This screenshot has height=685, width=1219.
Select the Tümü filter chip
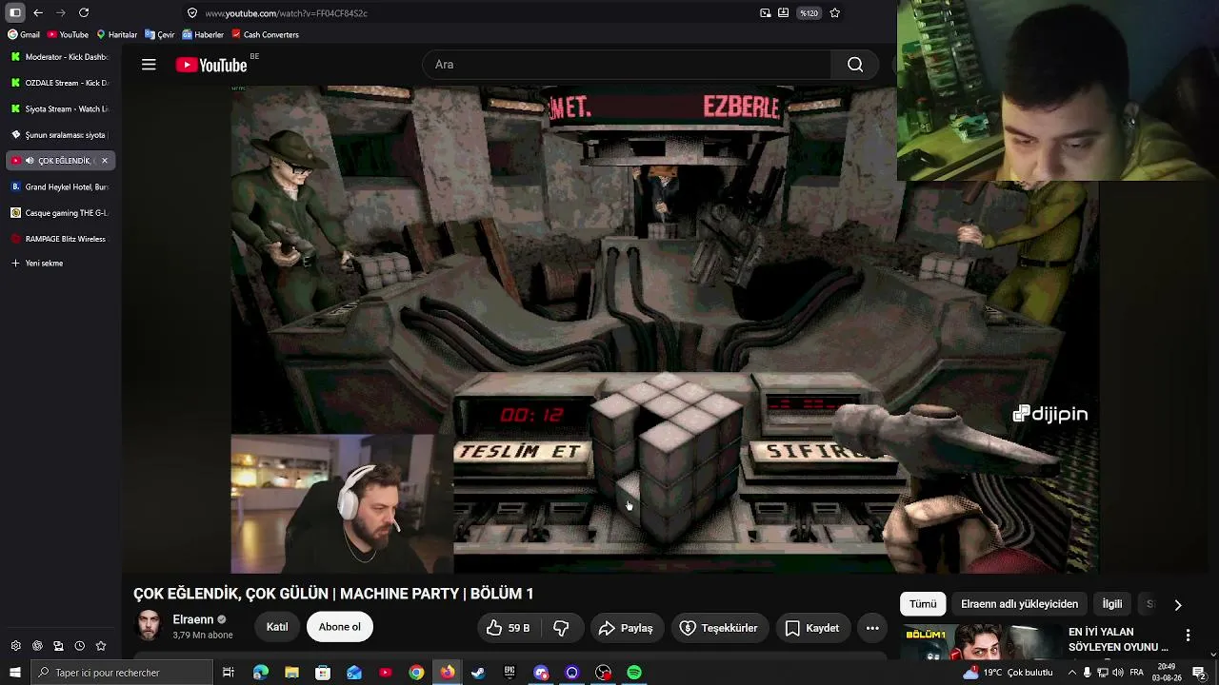[x=923, y=604]
